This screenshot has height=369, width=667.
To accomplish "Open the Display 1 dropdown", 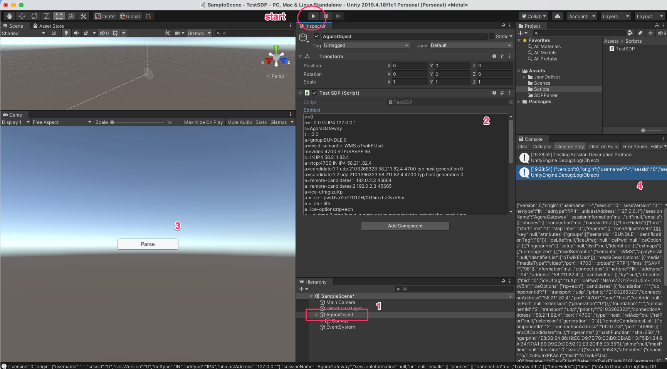I will (x=16, y=122).
